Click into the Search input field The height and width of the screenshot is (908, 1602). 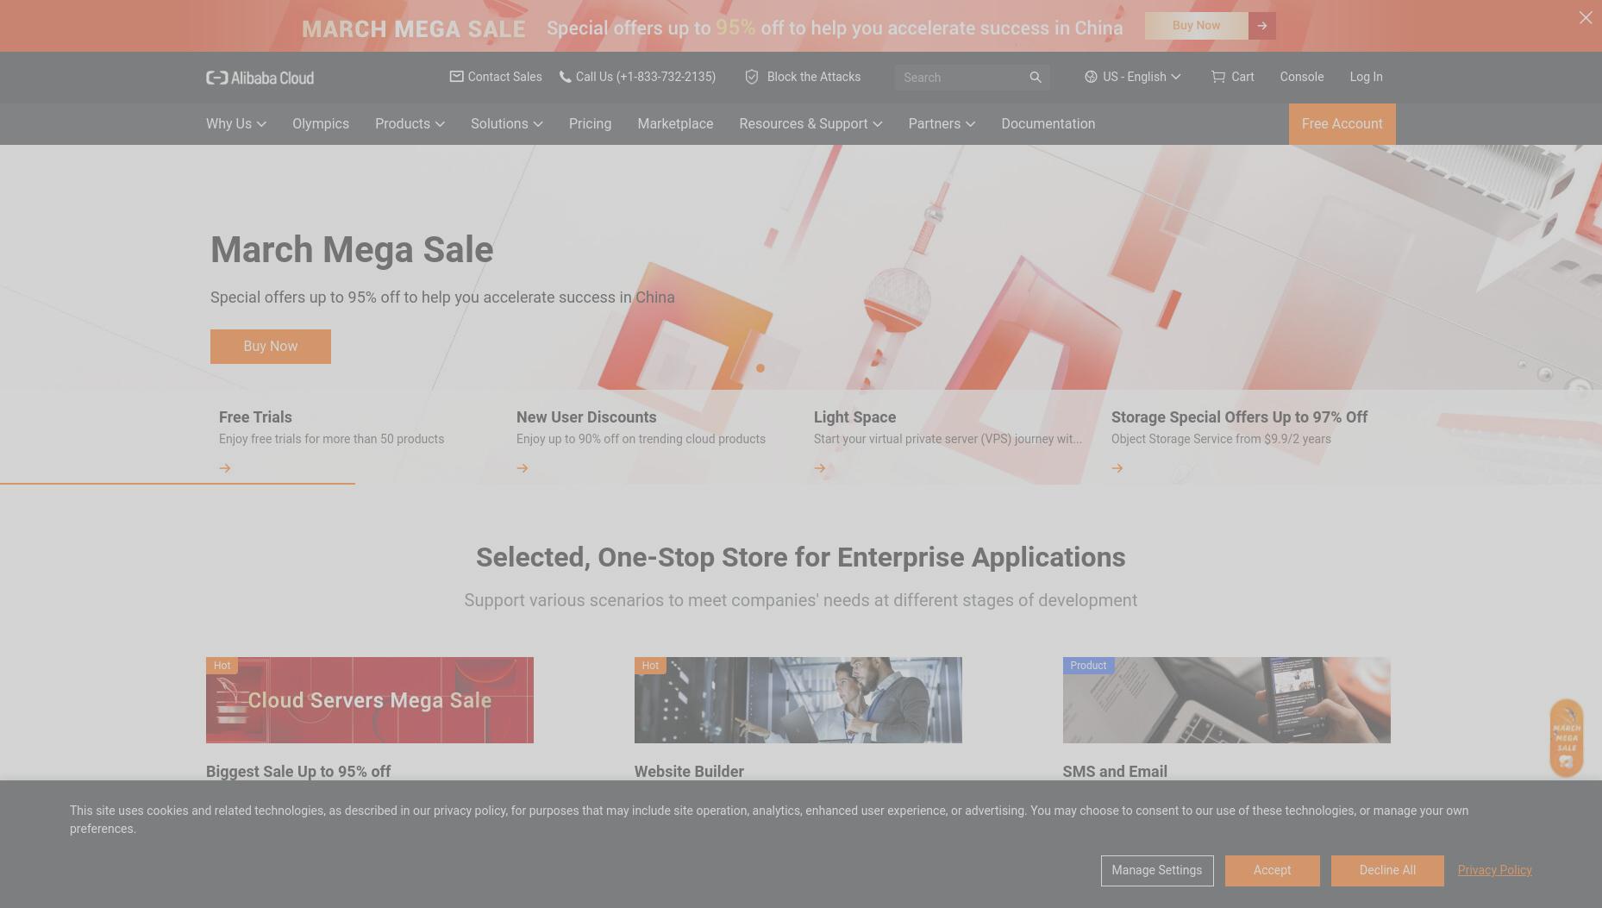[961, 78]
